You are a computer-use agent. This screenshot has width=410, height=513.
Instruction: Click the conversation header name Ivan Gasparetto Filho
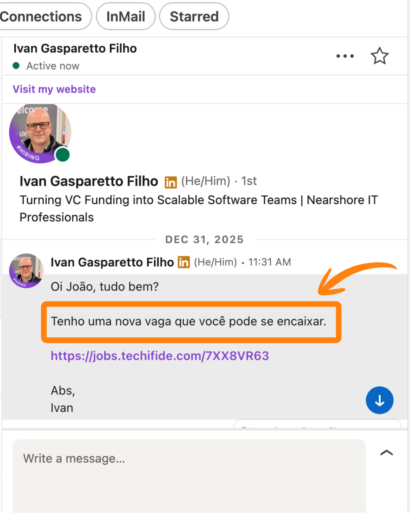[75, 49]
